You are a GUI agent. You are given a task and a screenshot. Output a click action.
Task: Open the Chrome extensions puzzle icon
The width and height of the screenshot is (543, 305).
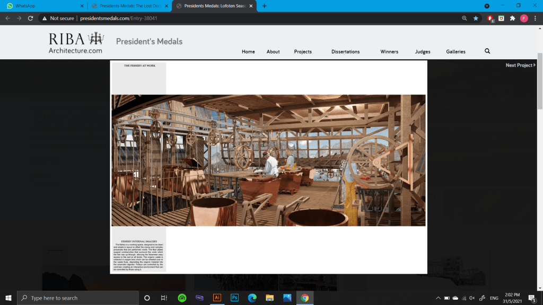pos(512,18)
